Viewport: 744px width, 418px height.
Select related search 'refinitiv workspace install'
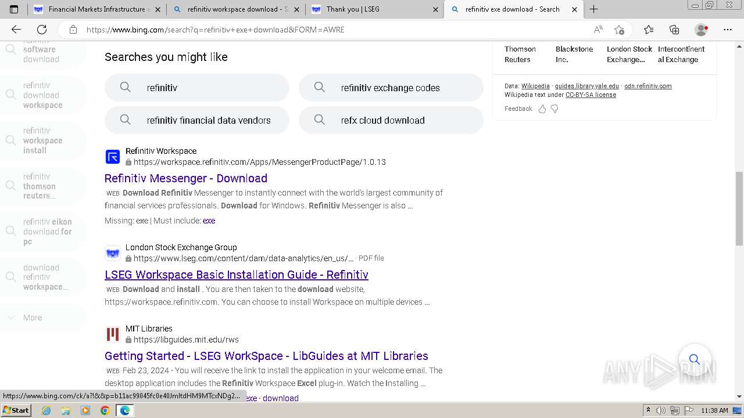point(43,140)
